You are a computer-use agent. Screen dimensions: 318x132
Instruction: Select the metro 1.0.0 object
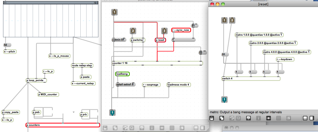coord(259,35)
